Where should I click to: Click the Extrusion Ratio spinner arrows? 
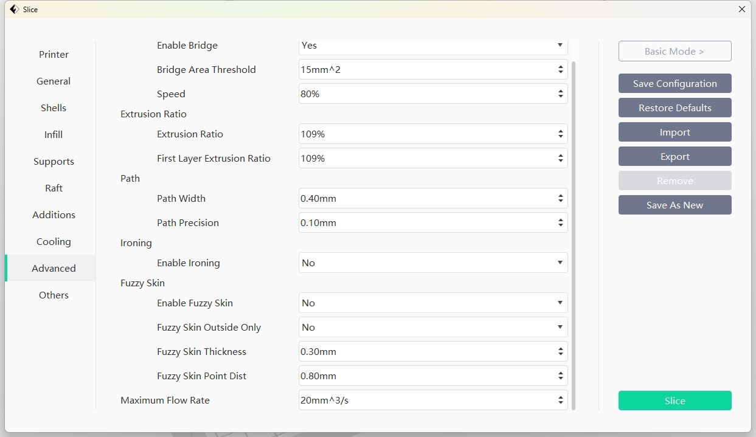pos(560,134)
